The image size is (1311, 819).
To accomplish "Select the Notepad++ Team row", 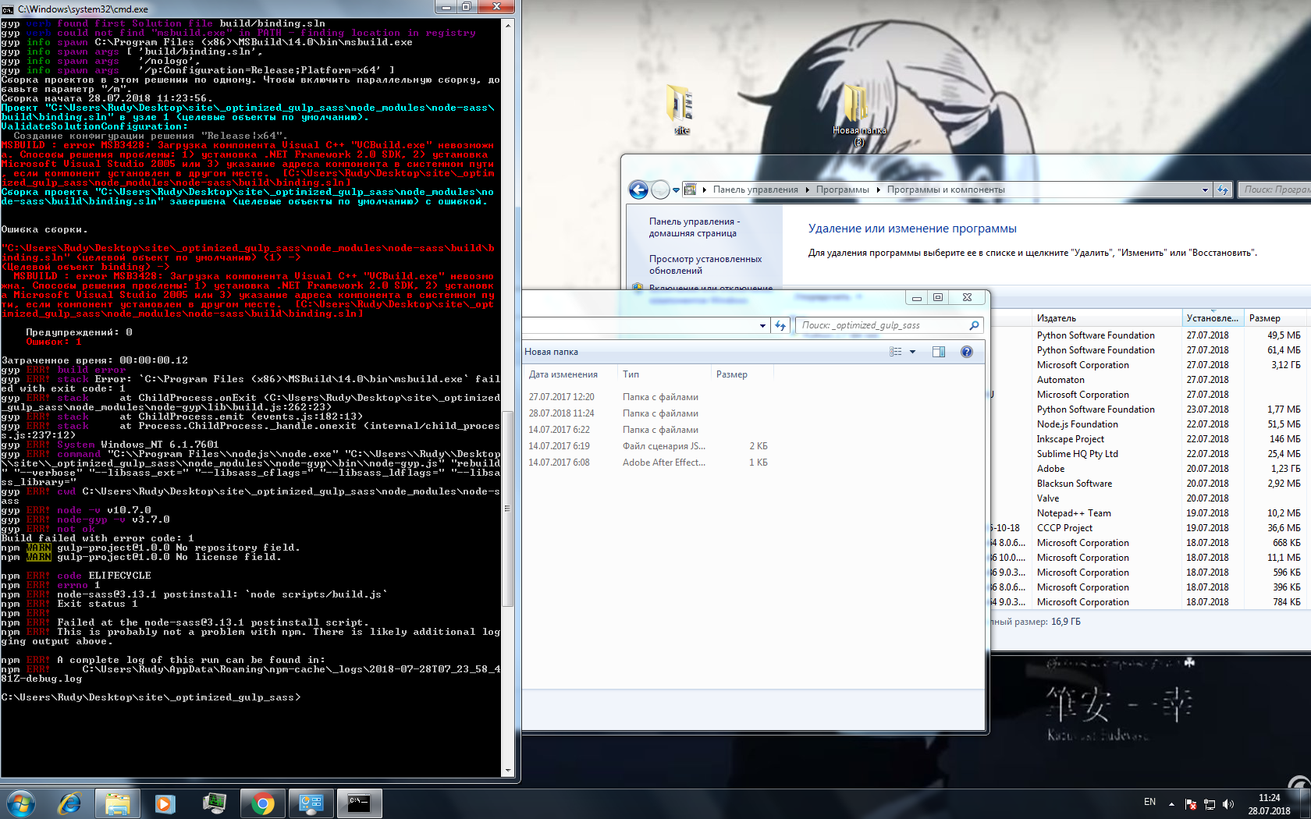I will point(1149,513).
